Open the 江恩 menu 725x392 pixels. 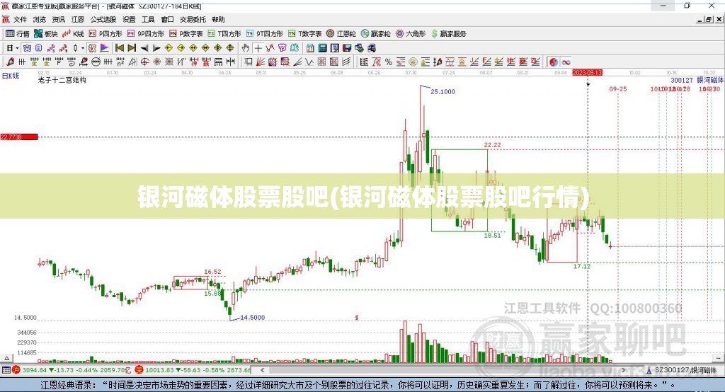coord(78,19)
